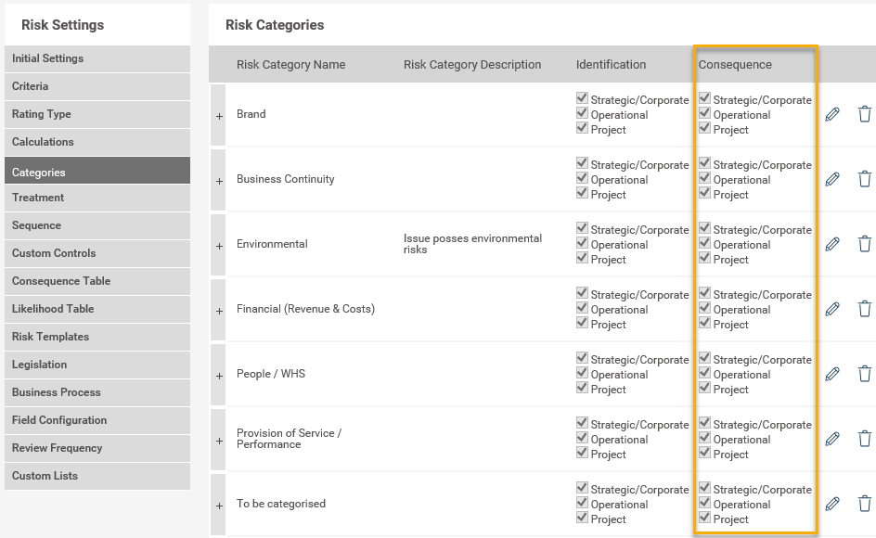Image resolution: width=876 pixels, height=538 pixels.
Task: Delete the Brand risk category
Action: click(864, 114)
